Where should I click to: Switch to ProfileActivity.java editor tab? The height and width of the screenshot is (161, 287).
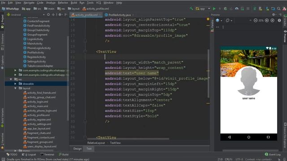pos(119,15)
